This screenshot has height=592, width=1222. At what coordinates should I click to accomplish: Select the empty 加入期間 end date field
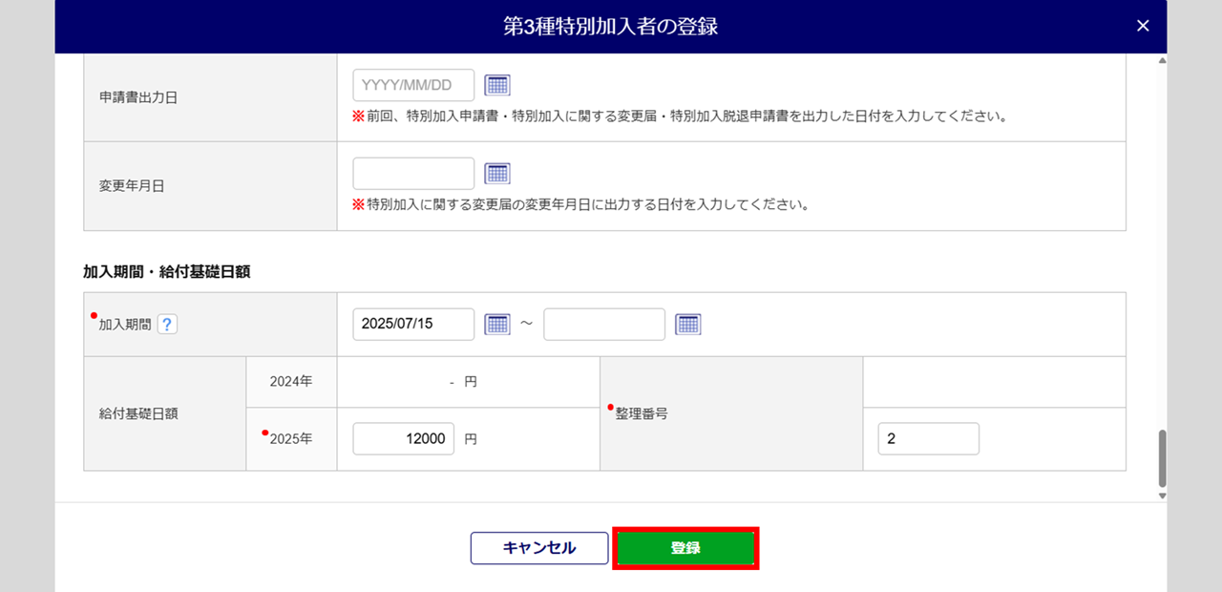604,324
